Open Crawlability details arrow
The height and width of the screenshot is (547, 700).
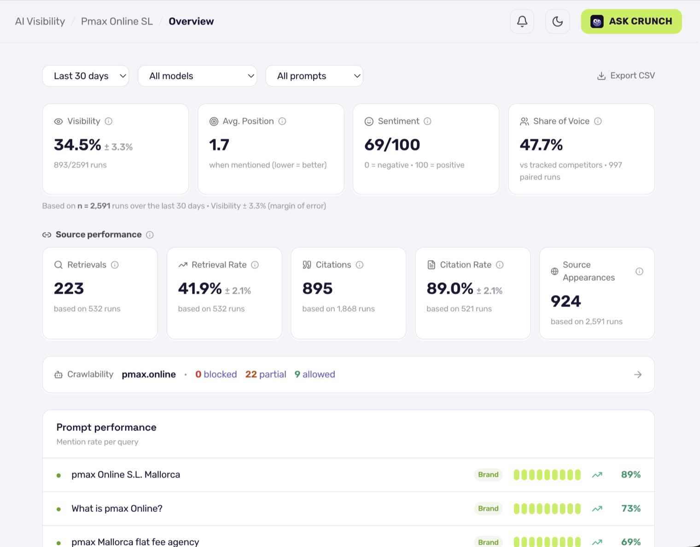638,375
